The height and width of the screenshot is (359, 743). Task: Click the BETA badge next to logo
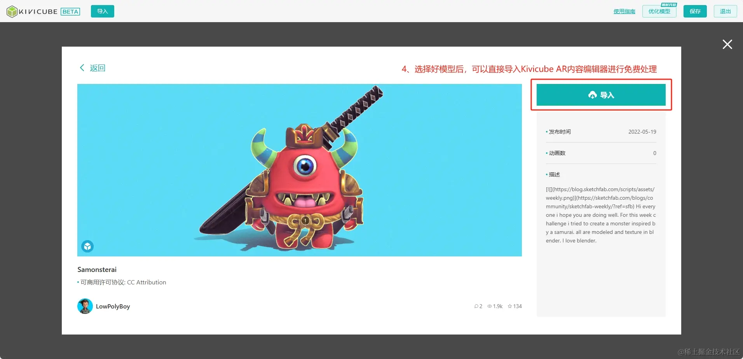[70, 12]
